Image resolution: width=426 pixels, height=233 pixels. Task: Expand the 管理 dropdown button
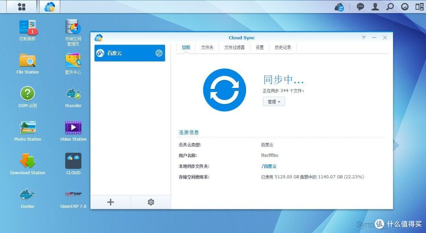click(x=274, y=102)
